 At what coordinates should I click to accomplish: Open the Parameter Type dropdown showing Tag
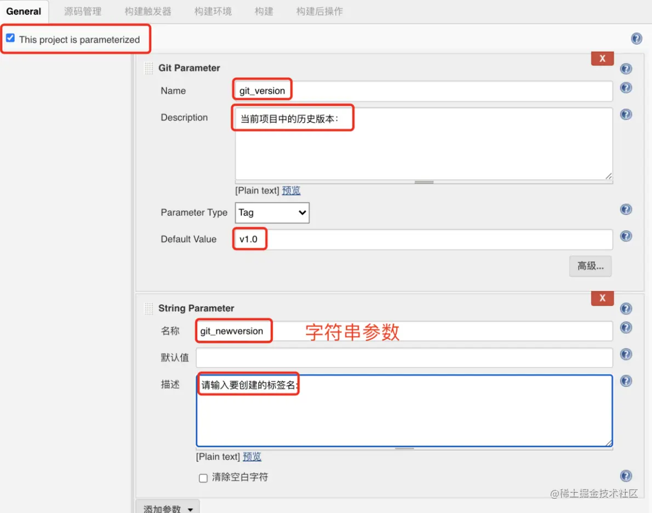pos(272,213)
